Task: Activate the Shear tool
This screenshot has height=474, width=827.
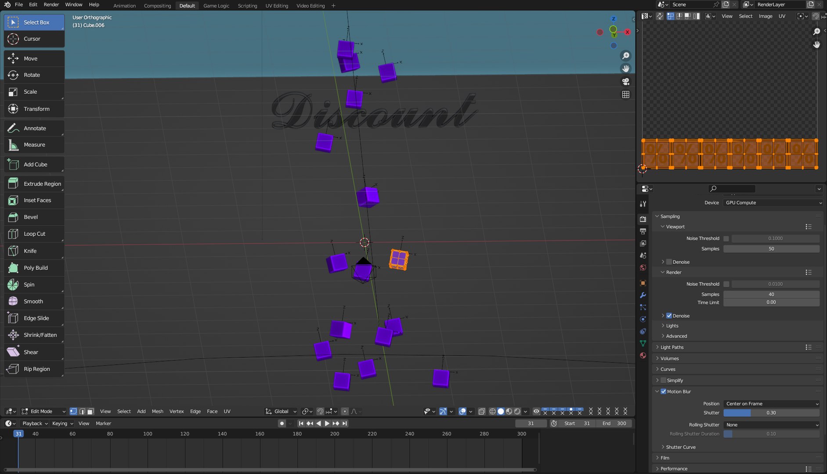Action: (x=34, y=352)
